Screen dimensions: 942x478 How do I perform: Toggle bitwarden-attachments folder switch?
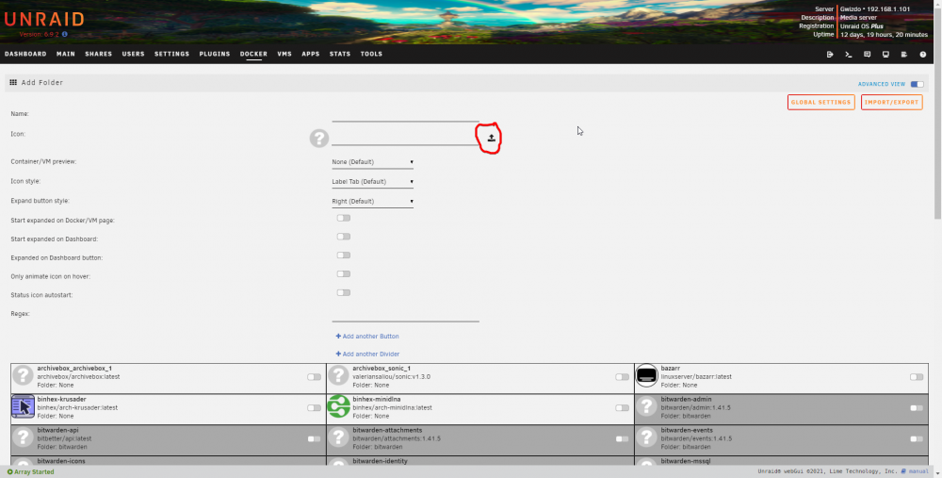622,439
